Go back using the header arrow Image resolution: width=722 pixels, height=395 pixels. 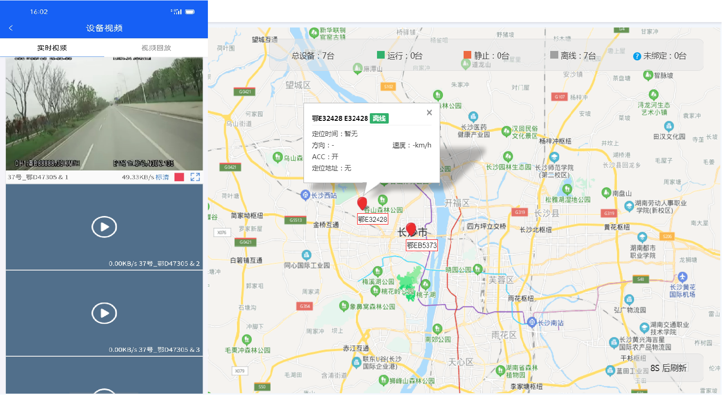[x=11, y=28]
